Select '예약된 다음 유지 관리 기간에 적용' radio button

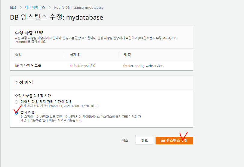tap(16, 102)
